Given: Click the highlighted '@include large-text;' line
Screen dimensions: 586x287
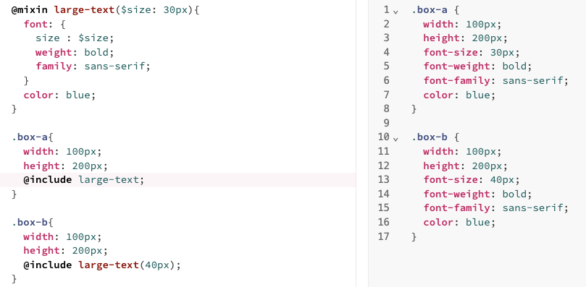Looking at the screenshot, I should [x=177, y=180].
